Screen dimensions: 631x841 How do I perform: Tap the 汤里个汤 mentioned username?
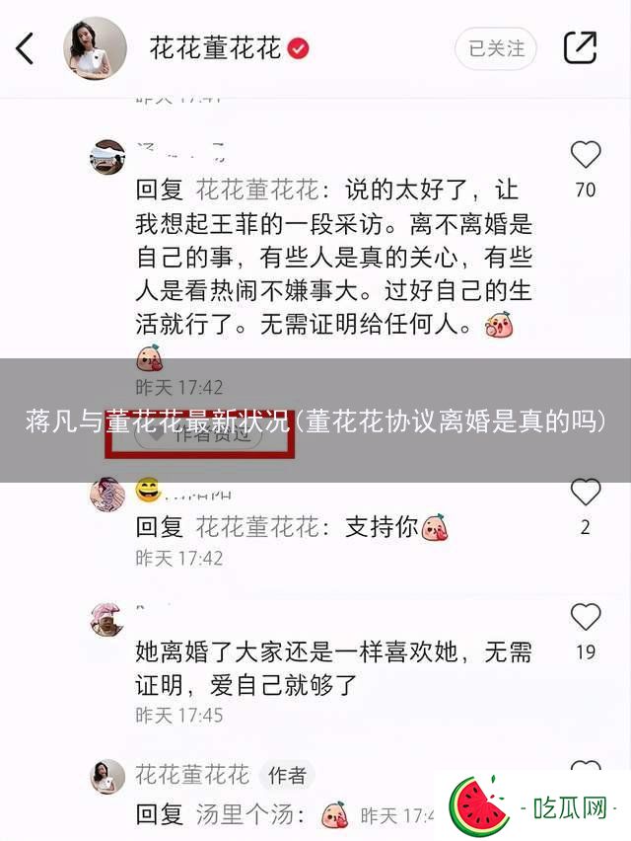(x=245, y=814)
